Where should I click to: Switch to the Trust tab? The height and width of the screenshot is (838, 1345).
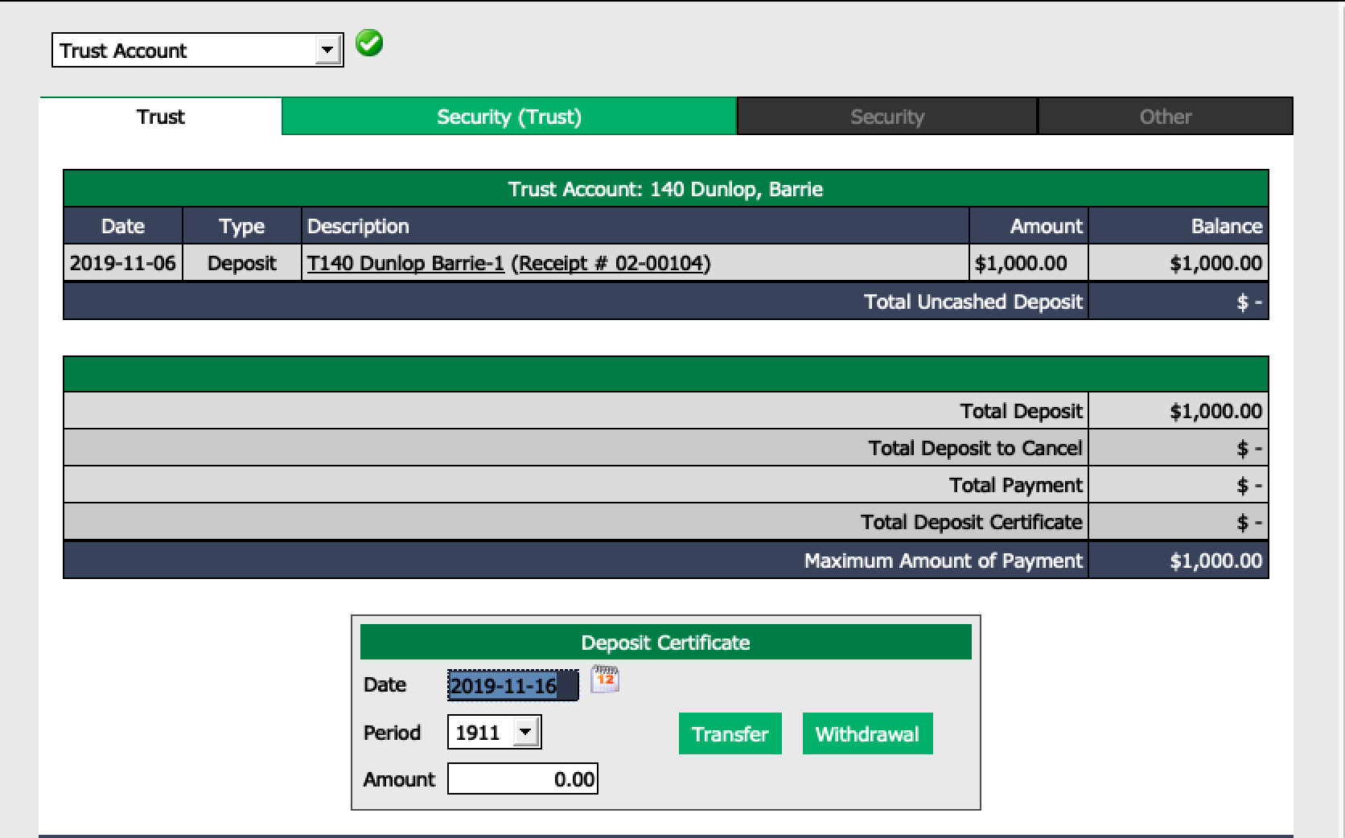[161, 117]
